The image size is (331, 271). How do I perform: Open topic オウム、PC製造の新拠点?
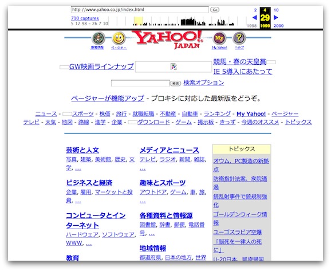(x=241, y=165)
